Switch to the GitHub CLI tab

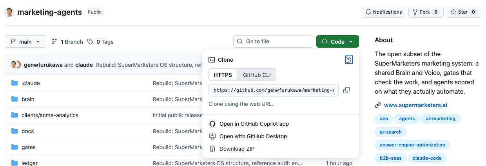point(257,75)
